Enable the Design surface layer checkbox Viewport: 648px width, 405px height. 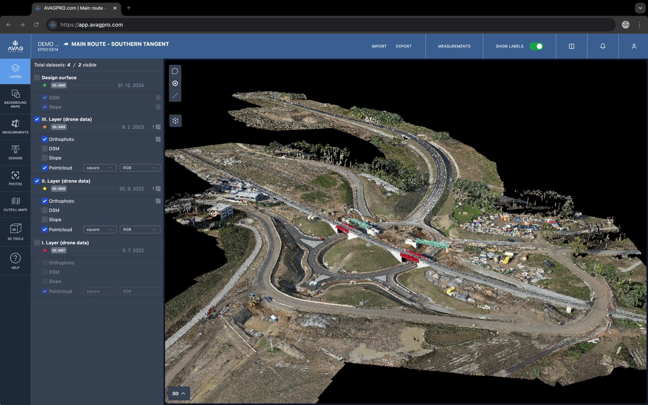pos(37,77)
